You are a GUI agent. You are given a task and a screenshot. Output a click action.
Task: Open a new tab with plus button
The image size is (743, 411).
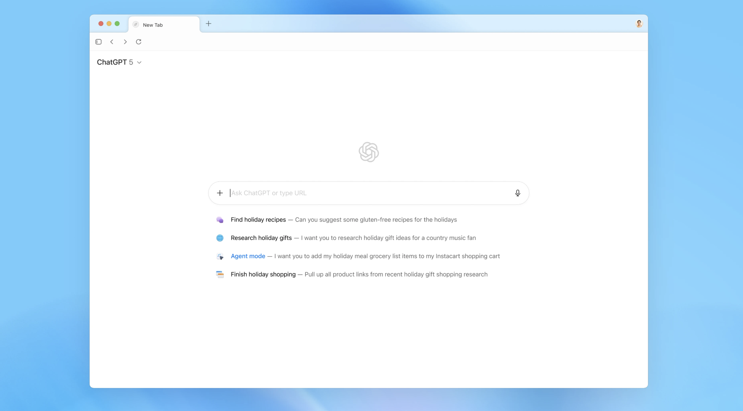coord(208,24)
